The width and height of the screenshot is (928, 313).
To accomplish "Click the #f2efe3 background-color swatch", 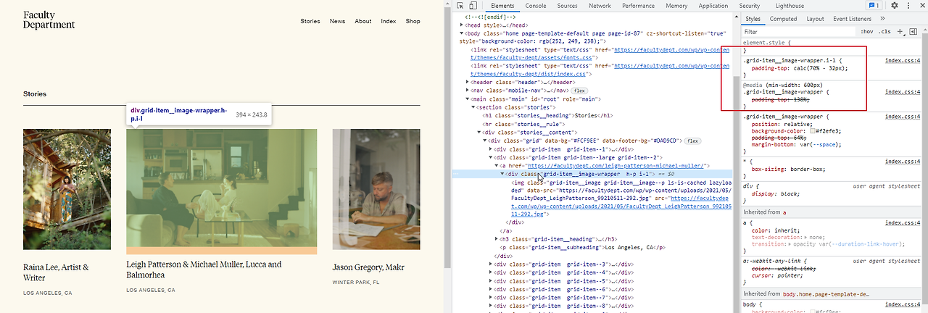I will (x=814, y=130).
